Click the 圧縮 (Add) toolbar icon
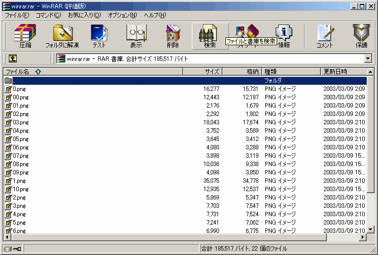This screenshot has width=378, height=255. [x=25, y=35]
